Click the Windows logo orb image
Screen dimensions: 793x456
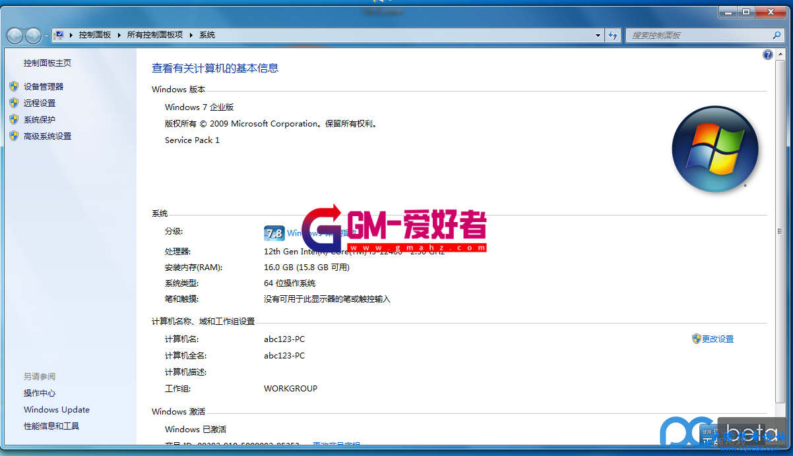click(x=715, y=150)
